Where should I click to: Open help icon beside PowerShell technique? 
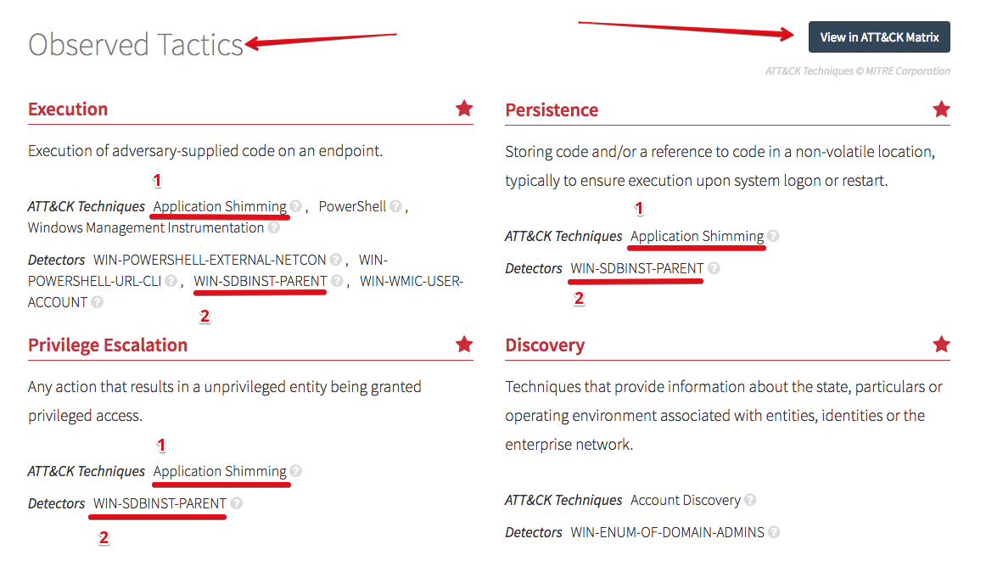point(395,206)
